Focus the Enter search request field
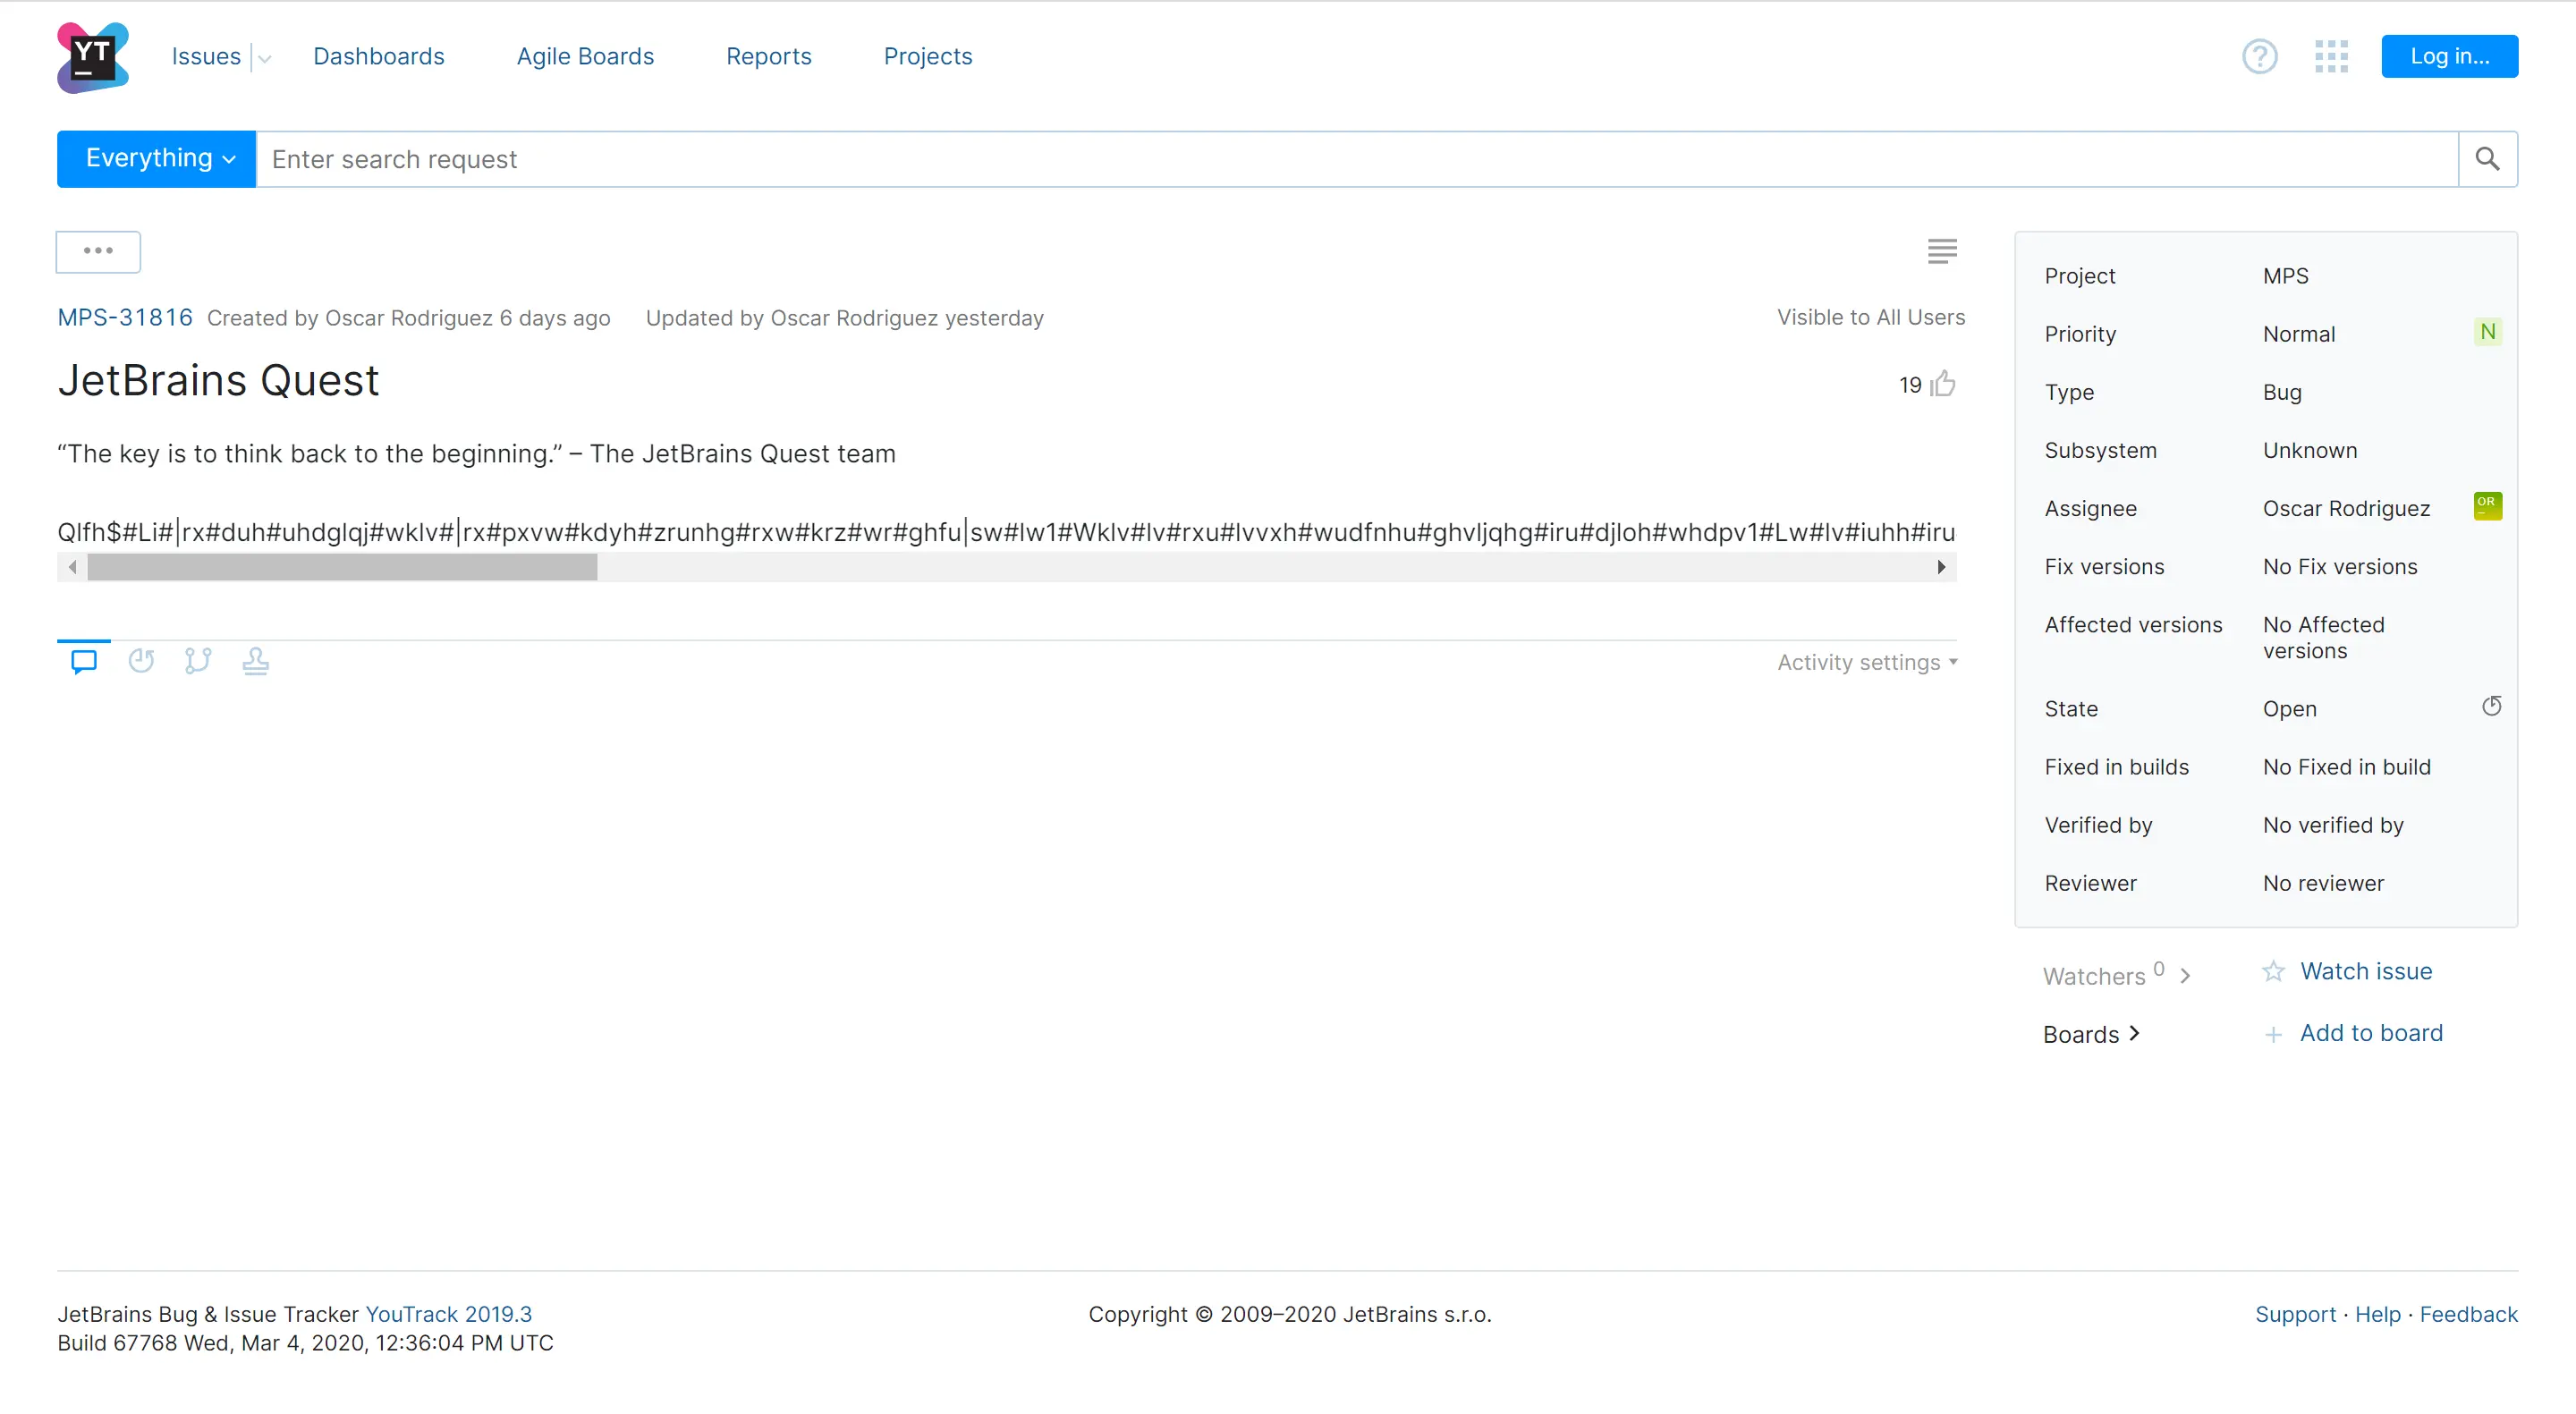Viewport: 2576px width, 1414px height. pyautogui.click(x=1356, y=159)
